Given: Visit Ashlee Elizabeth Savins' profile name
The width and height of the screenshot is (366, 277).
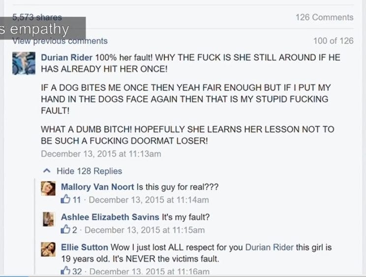Looking at the screenshot, I should pos(110,217).
